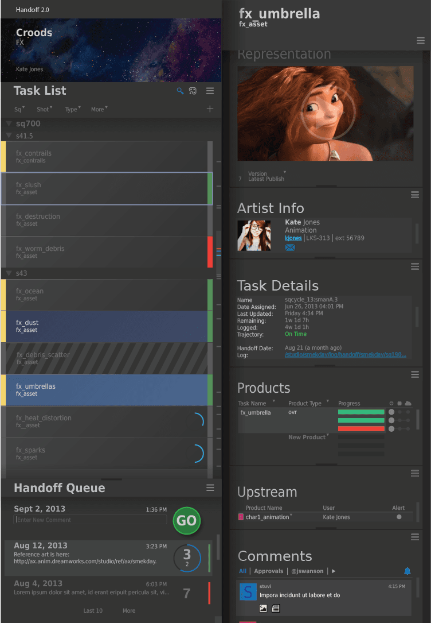431x623 pixels.
Task: Toggle second Products progress switch
Action: pos(399,420)
